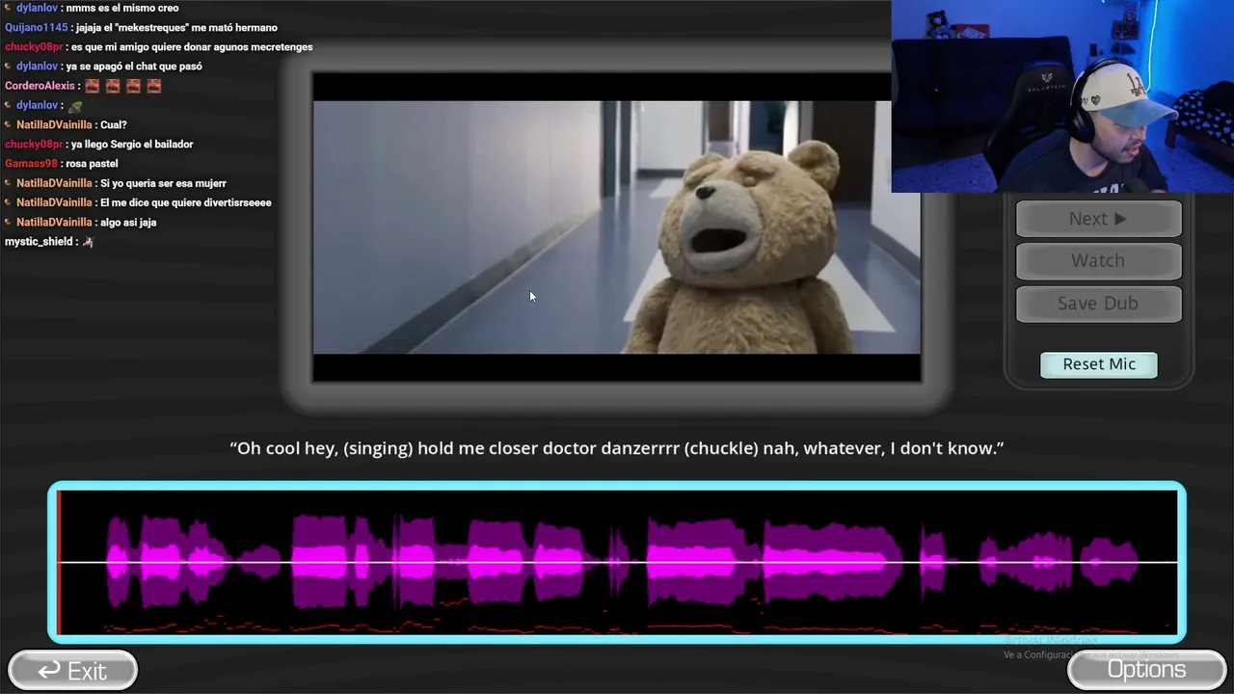The width and height of the screenshot is (1234, 694).
Task: Click the red playhead marker on the waveform
Action: (x=59, y=562)
